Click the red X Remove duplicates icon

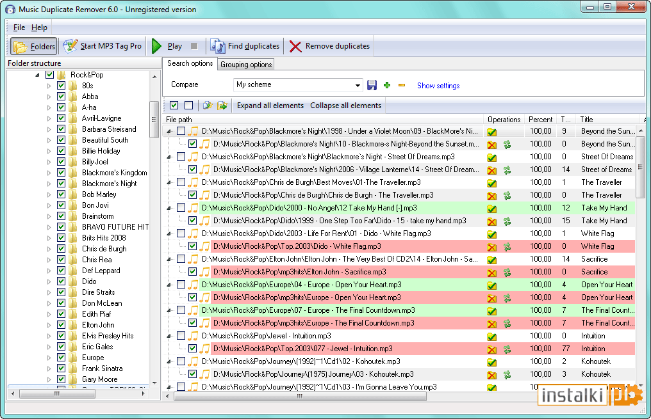295,47
